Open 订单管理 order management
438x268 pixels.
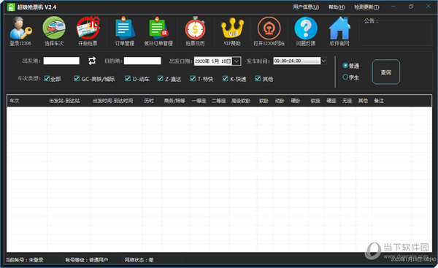[x=125, y=31]
